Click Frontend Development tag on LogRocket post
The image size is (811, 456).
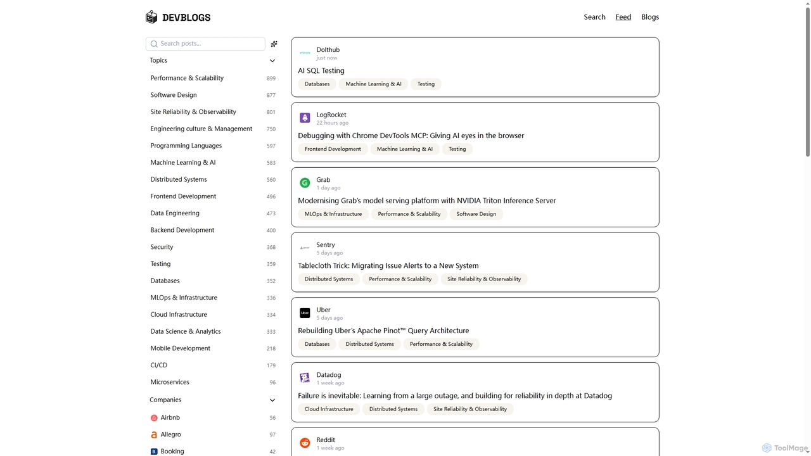coord(333,149)
